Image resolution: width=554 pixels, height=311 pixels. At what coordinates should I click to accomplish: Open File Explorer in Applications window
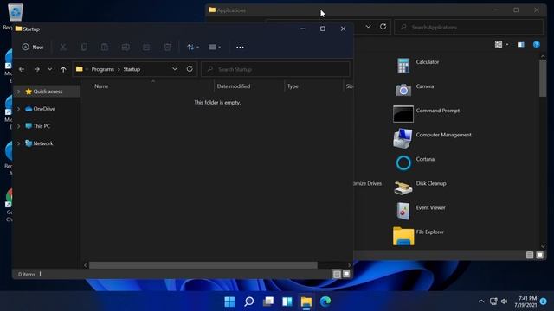[x=419, y=236]
